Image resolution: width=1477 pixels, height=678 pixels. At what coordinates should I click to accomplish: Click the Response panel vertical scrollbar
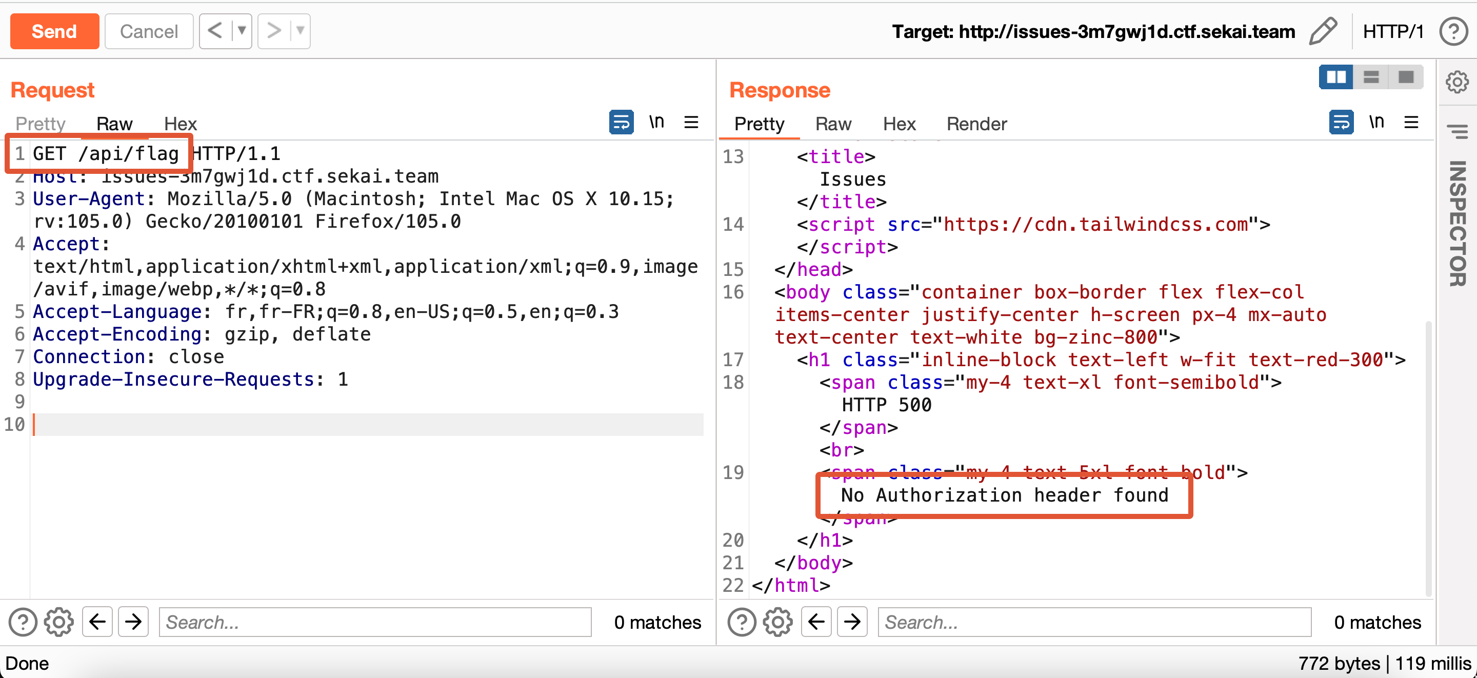tap(1428, 459)
